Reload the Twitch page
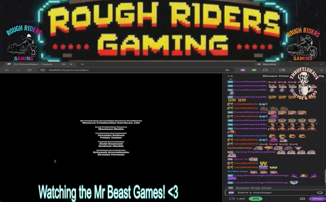Image resolution: width=326 pixels, height=202 pixels. coord(29,70)
